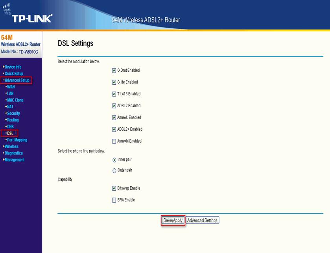This screenshot has height=253, width=330.
Task: Collapse Advanced Setup menu
Action: [x=16, y=80]
